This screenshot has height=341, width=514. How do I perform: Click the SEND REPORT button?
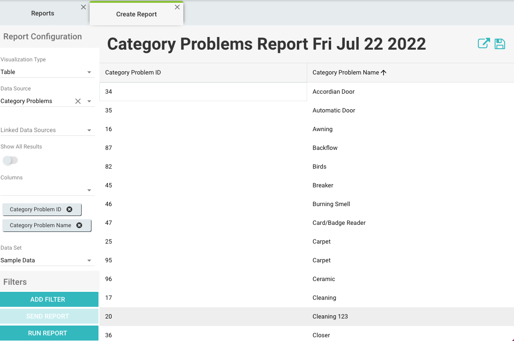click(x=49, y=316)
